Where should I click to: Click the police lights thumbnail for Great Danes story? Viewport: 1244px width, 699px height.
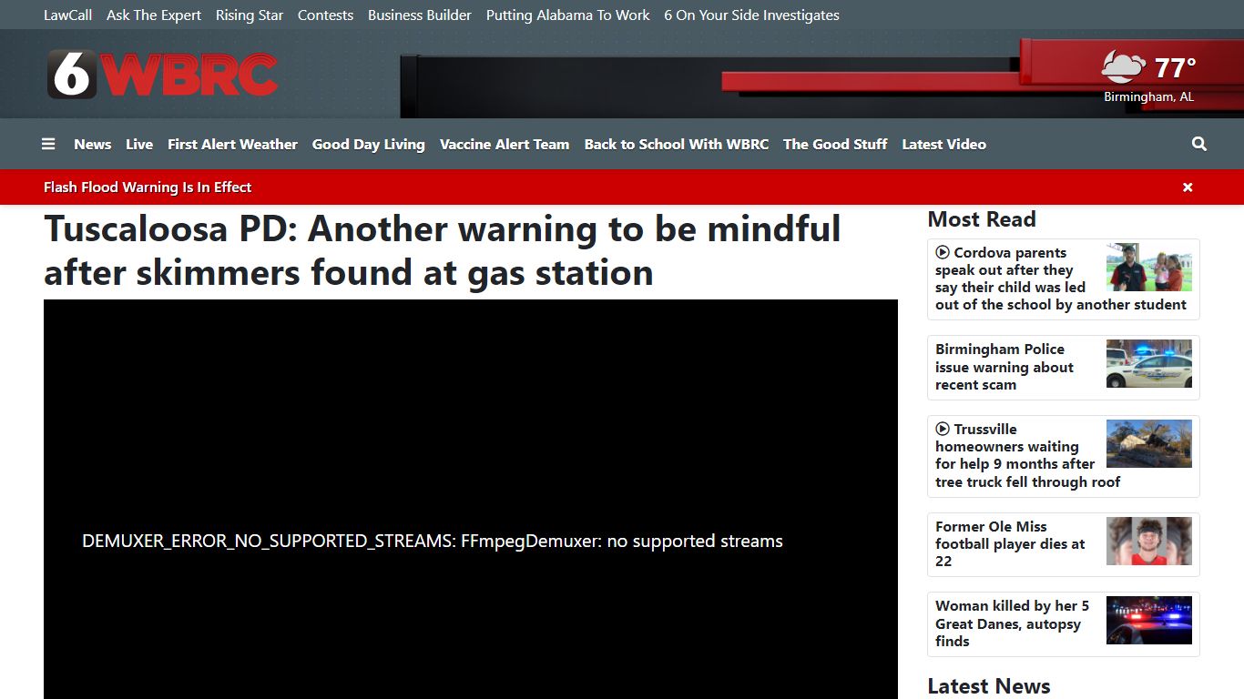click(x=1149, y=621)
